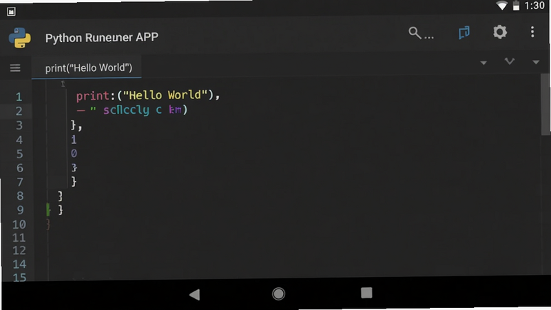Tap the Python logo icon

(20, 38)
